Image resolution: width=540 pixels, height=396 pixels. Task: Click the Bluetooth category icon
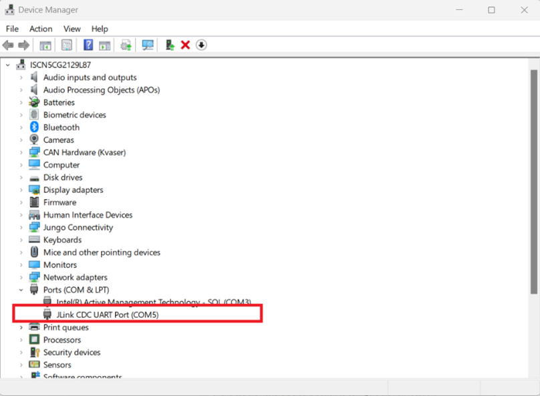coord(35,128)
